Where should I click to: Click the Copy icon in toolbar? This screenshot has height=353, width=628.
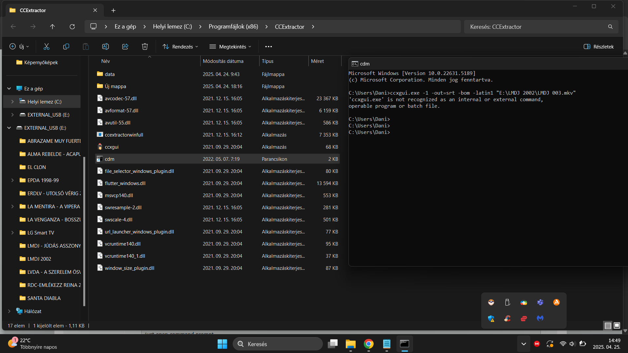tap(66, 46)
